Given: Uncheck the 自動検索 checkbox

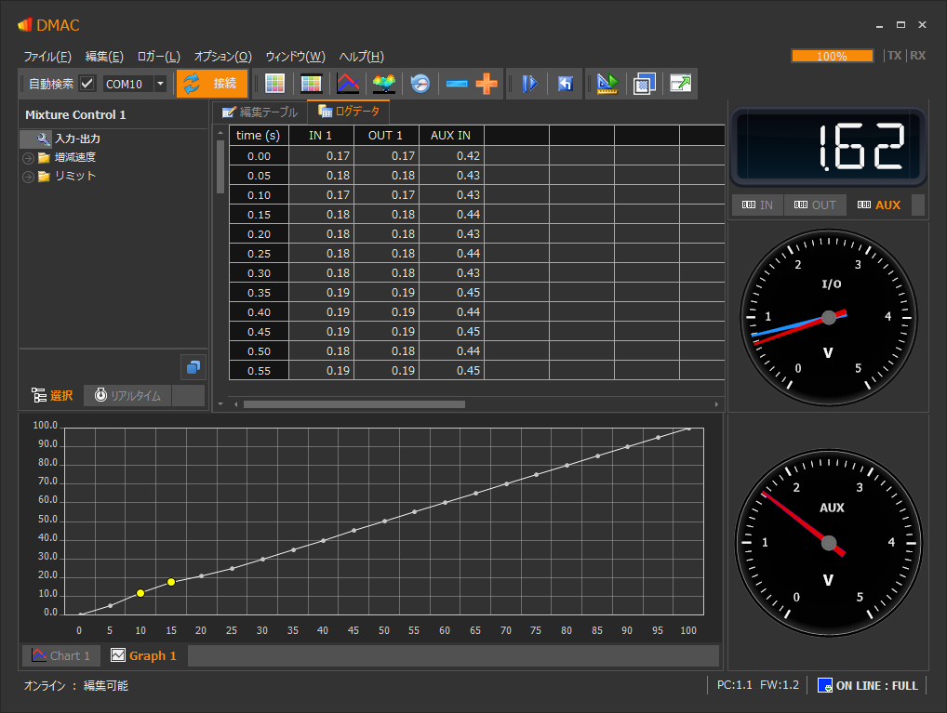Looking at the screenshot, I should [x=87, y=84].
